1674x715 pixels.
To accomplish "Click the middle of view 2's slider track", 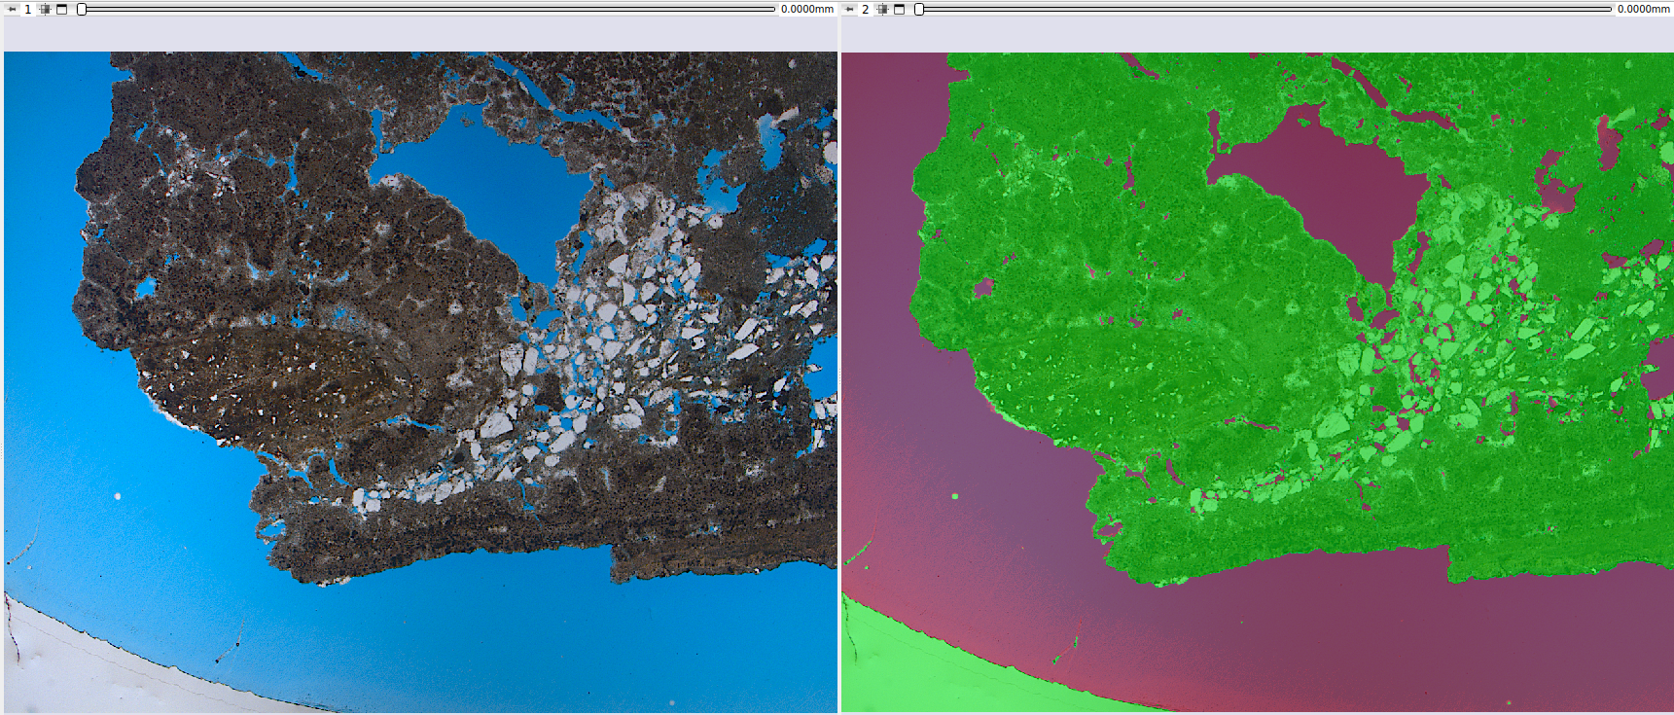I will tap(1264, 9).
